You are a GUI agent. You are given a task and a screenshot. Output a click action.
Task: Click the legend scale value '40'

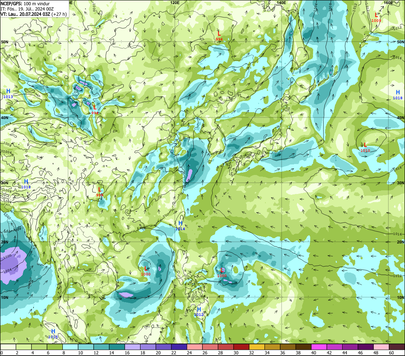click(314, 353)
